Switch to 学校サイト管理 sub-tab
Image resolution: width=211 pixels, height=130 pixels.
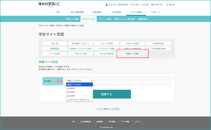pos(73,19)
